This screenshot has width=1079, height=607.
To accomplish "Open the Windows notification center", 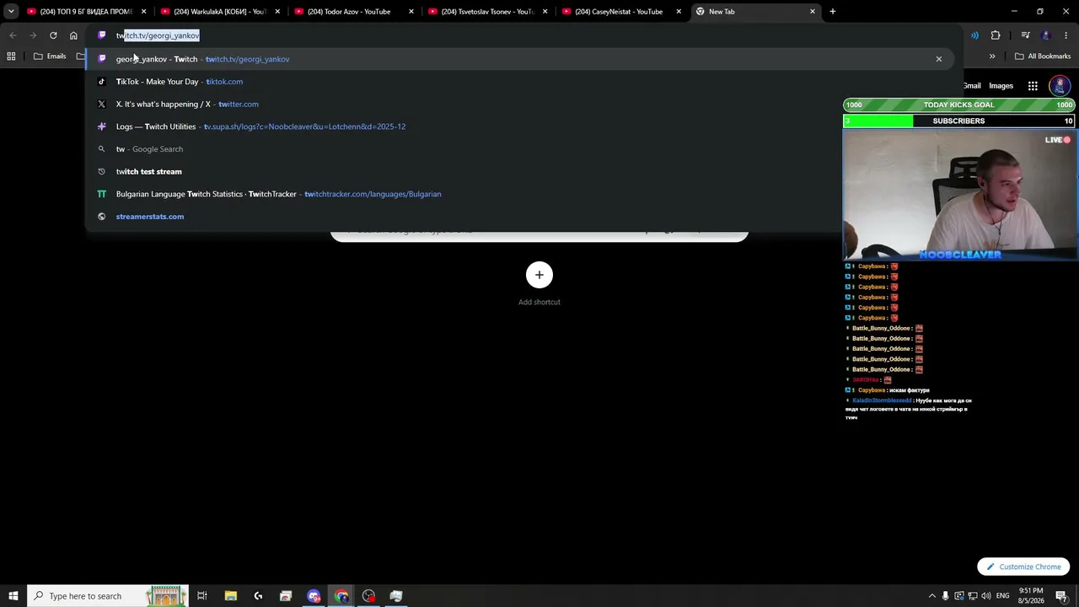I will (x=1061, y=596).
